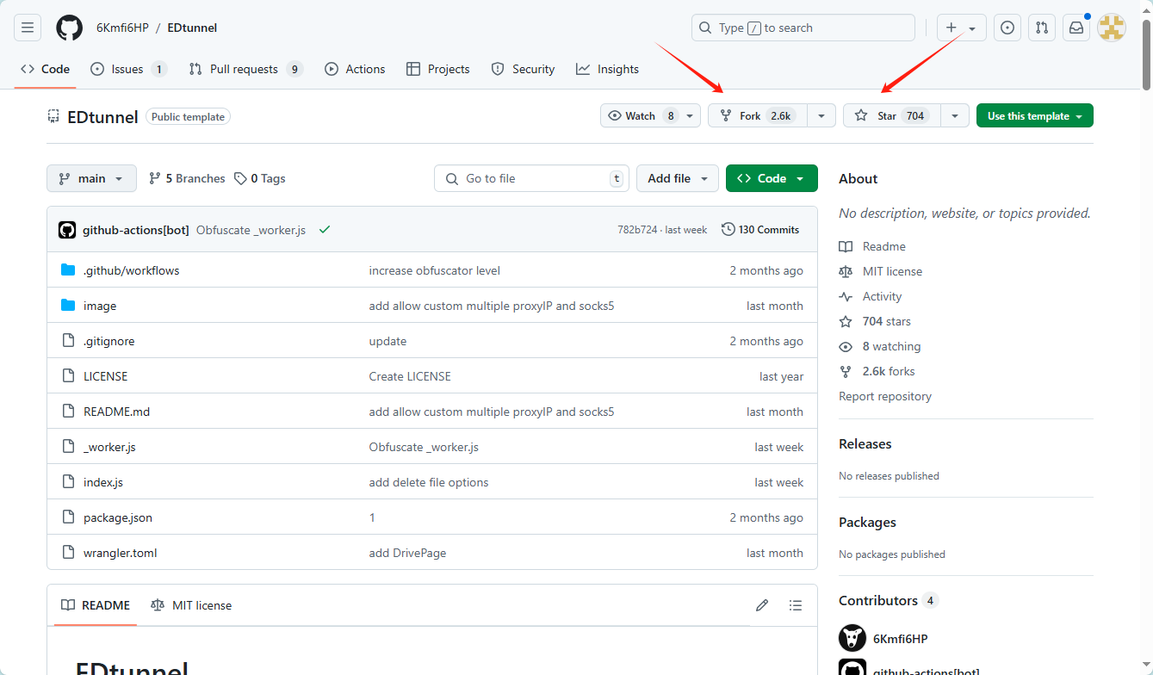Viewport: 1153px width, 675px height.
Task: Click the .github/workflows folder icon
Action: point(69,270)
